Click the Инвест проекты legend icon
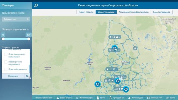Viewport: 178px width, 100px height. 58,98
